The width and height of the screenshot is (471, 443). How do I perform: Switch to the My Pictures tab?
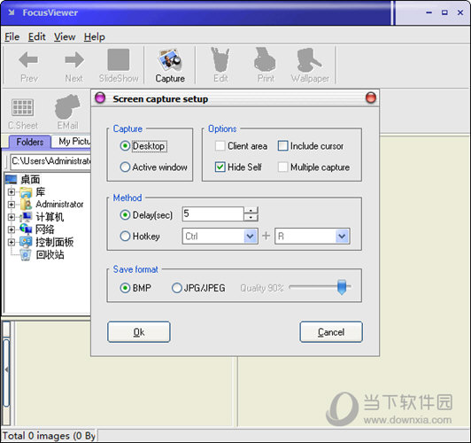pos(72,141)
